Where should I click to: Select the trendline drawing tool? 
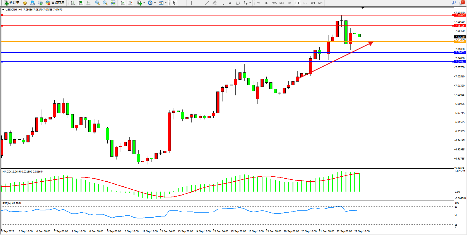click(x=207, y=3)
